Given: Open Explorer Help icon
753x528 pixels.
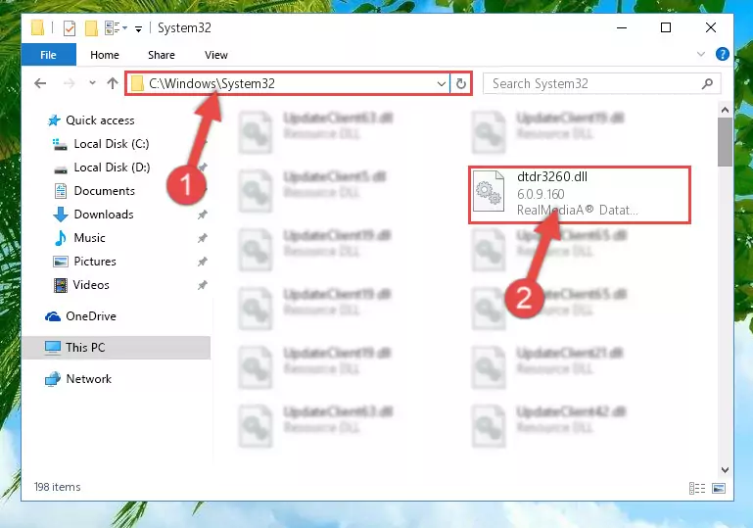Looking at the screenshot, I should [722, 54].
